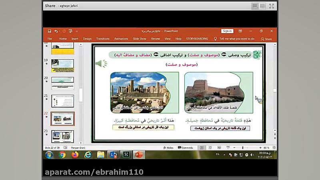
Task: Click the thumbnail pane scroll up arrow
Action: (81, 44)
